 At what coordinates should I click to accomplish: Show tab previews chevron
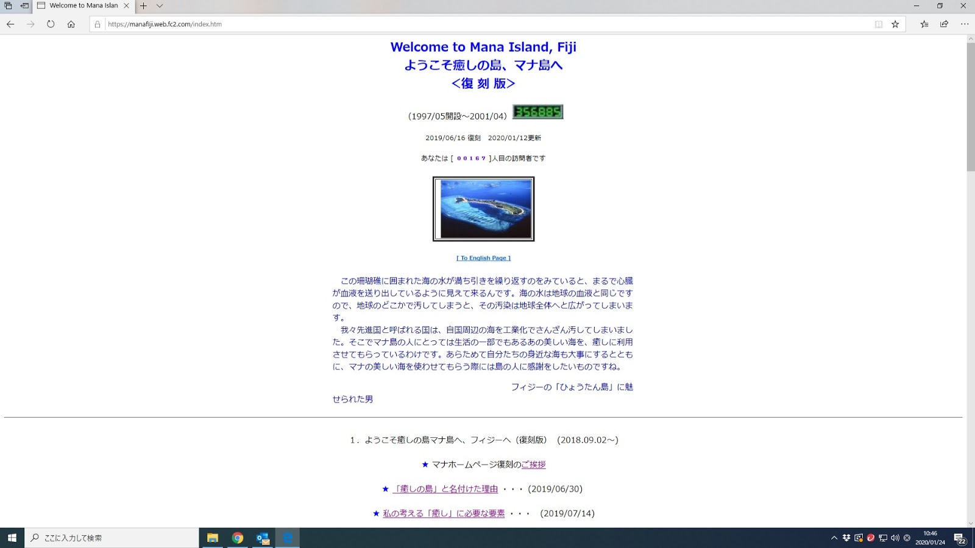[x=160, y=5]
